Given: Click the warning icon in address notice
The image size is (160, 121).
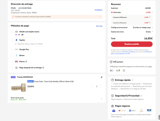Looking at the screenshot, I should click(13, 17).
